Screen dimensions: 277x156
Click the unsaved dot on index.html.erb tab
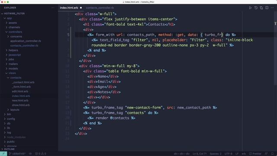click(x=81, y=8)
